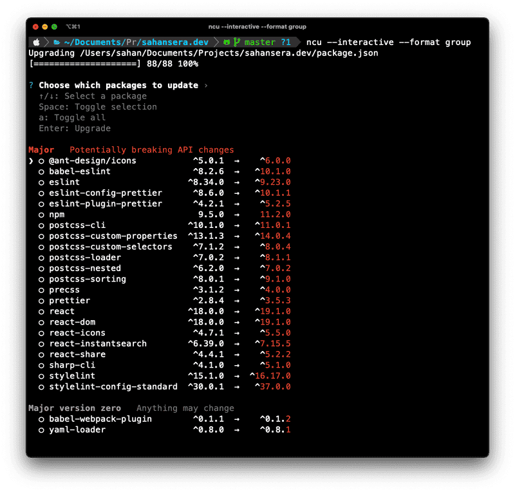Toggle selection circle for eslint package
This screenshot has height=492, width=515.
(41, 183)
